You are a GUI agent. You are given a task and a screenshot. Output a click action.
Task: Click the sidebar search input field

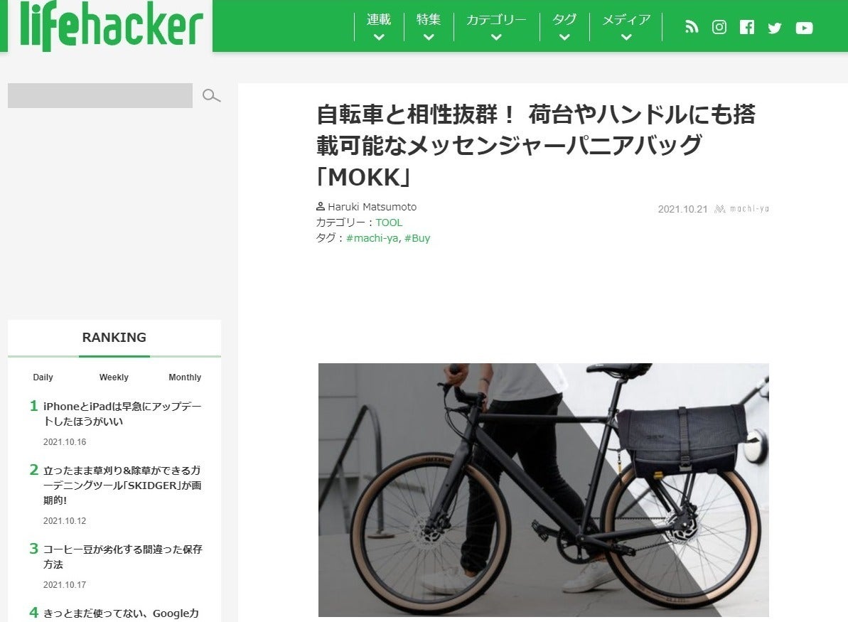[100, 96]
